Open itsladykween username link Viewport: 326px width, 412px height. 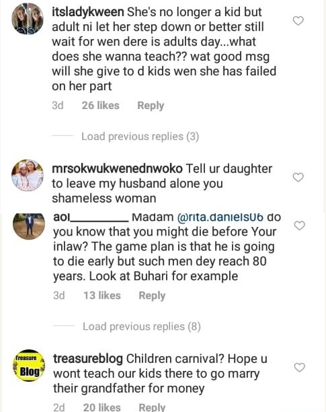[x=88, y=12]
